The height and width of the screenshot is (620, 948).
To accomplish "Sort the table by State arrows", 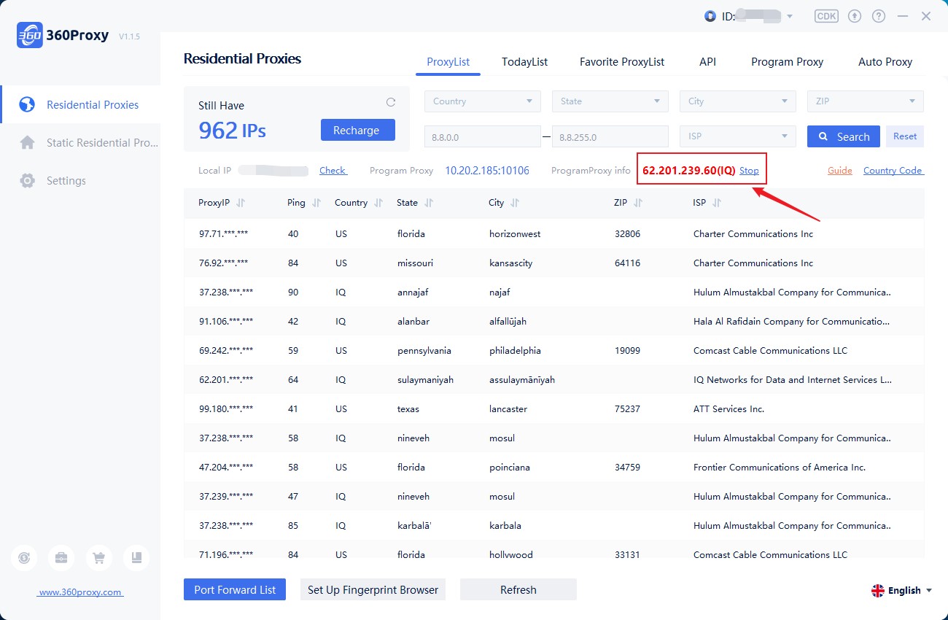I will point(429,203).
